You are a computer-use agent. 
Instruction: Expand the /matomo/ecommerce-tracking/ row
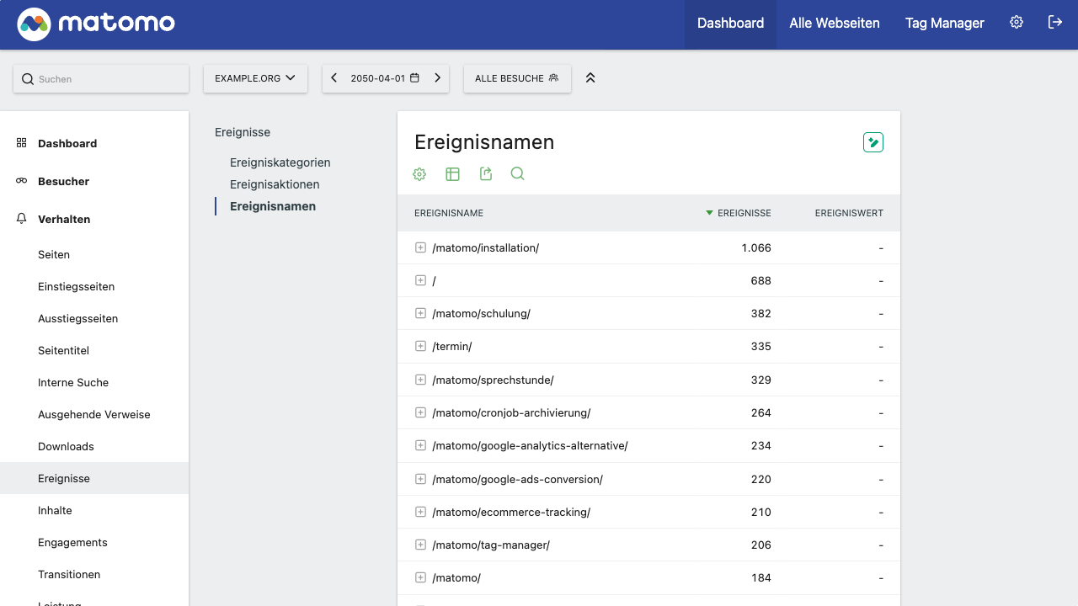tap(420, 512)
